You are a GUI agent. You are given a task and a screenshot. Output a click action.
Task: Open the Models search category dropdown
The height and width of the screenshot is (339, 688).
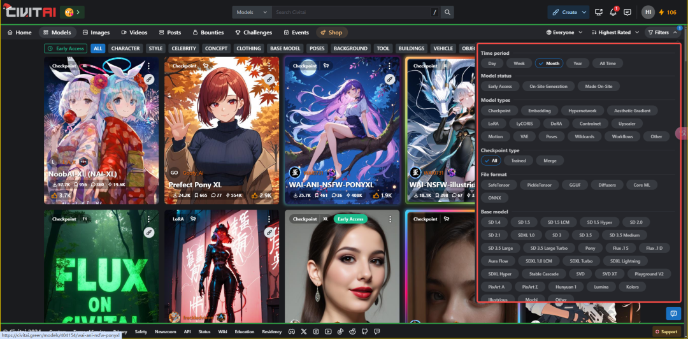coord(252,12)
